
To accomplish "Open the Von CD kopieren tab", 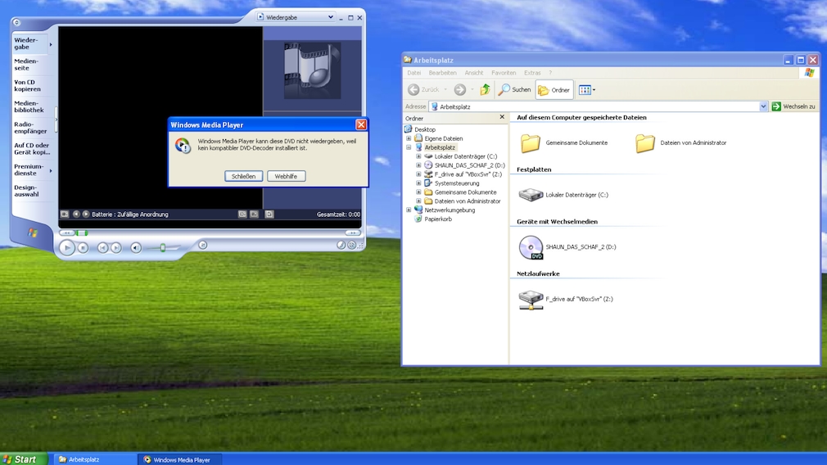I will tap(30, 85).
